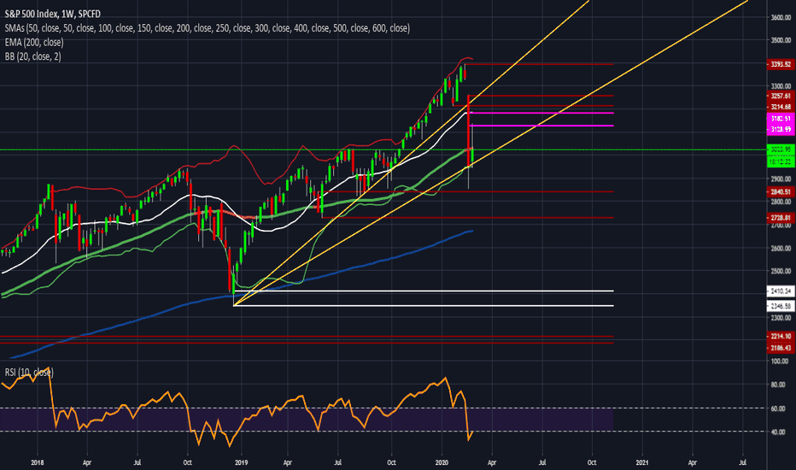Select the RSI (10, close) pane label
Viewport: 796px width, 470px height.
pos(29,373)
